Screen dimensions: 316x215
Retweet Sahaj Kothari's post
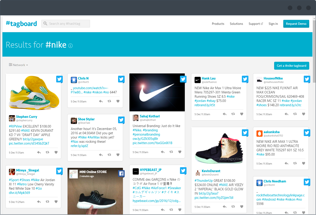click(x=171, y=152)
